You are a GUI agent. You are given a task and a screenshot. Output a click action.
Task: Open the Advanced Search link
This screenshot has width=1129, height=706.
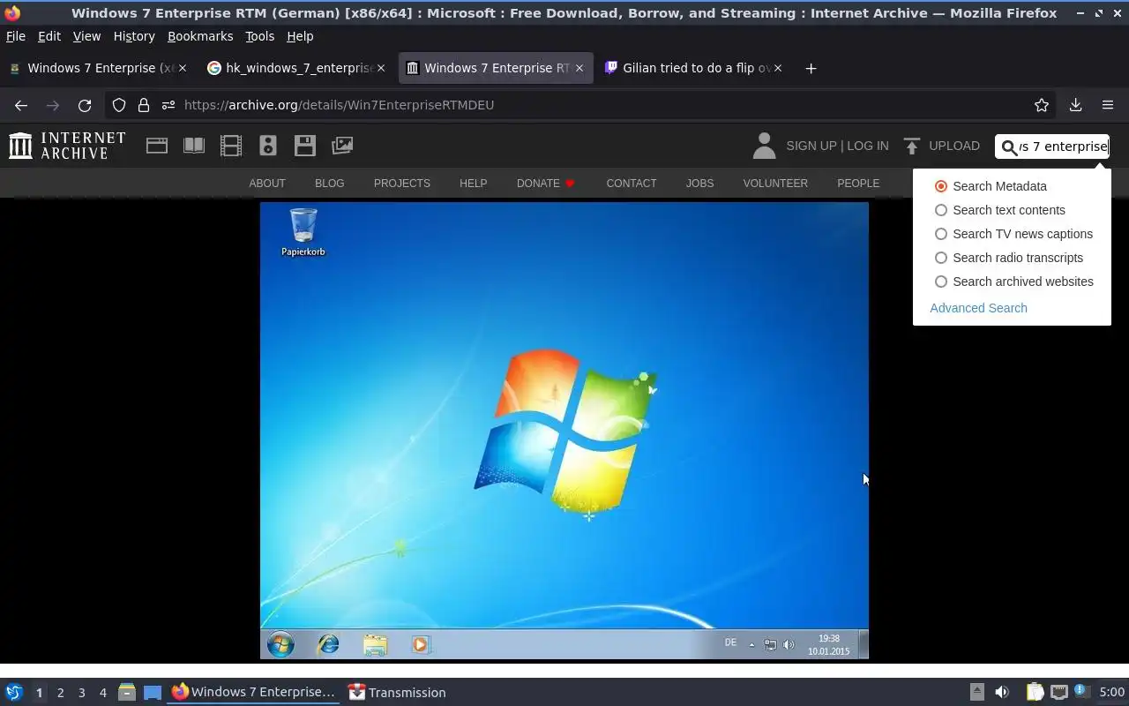pos(978,308)
